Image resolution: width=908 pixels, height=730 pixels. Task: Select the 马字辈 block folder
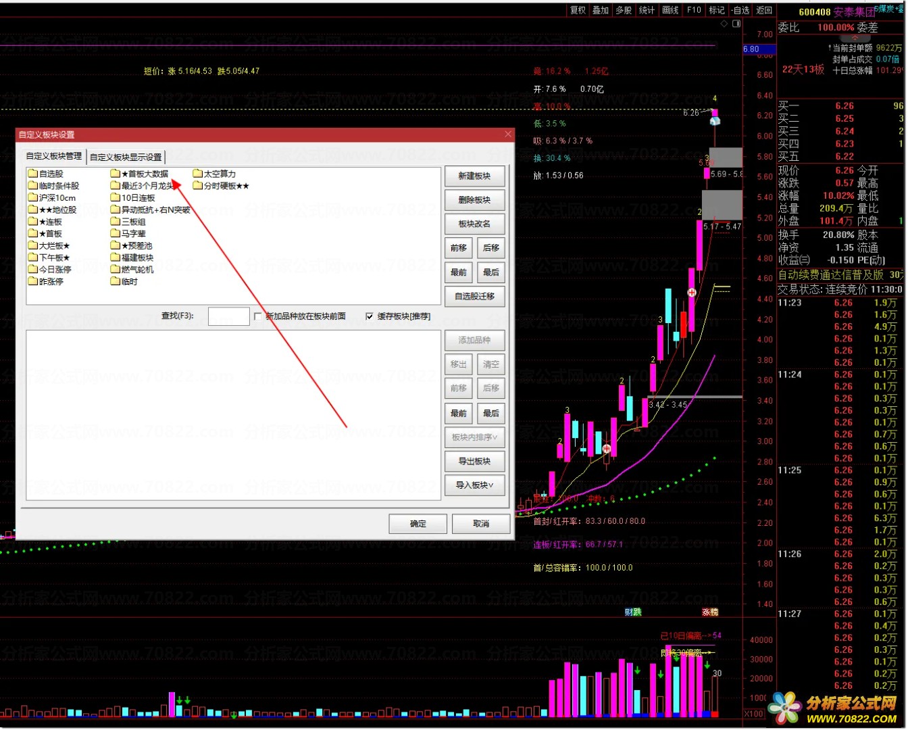[x=128, y=234]
